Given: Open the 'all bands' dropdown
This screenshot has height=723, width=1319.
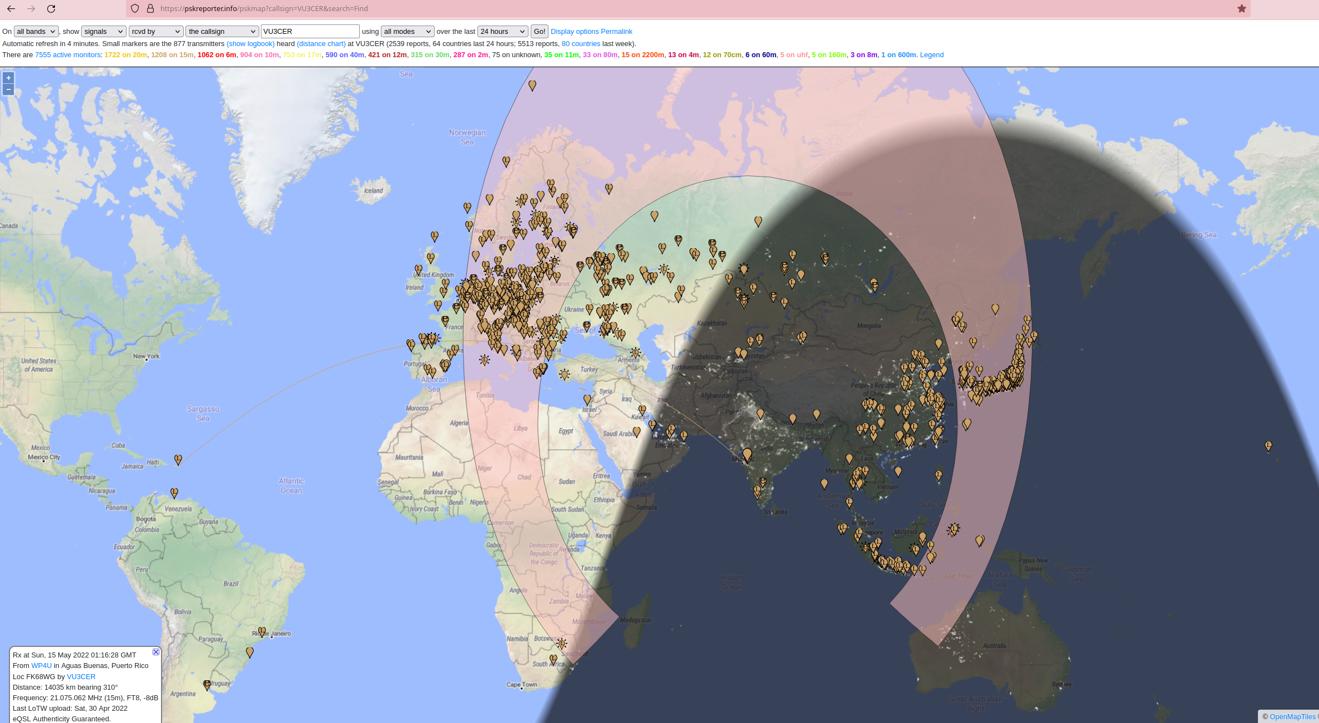Looking at the screenshot, I should coord(36,32).
